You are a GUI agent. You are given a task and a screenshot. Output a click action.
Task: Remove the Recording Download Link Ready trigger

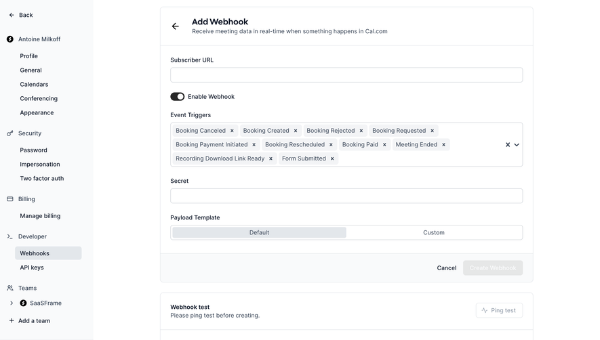click(271, 158)
